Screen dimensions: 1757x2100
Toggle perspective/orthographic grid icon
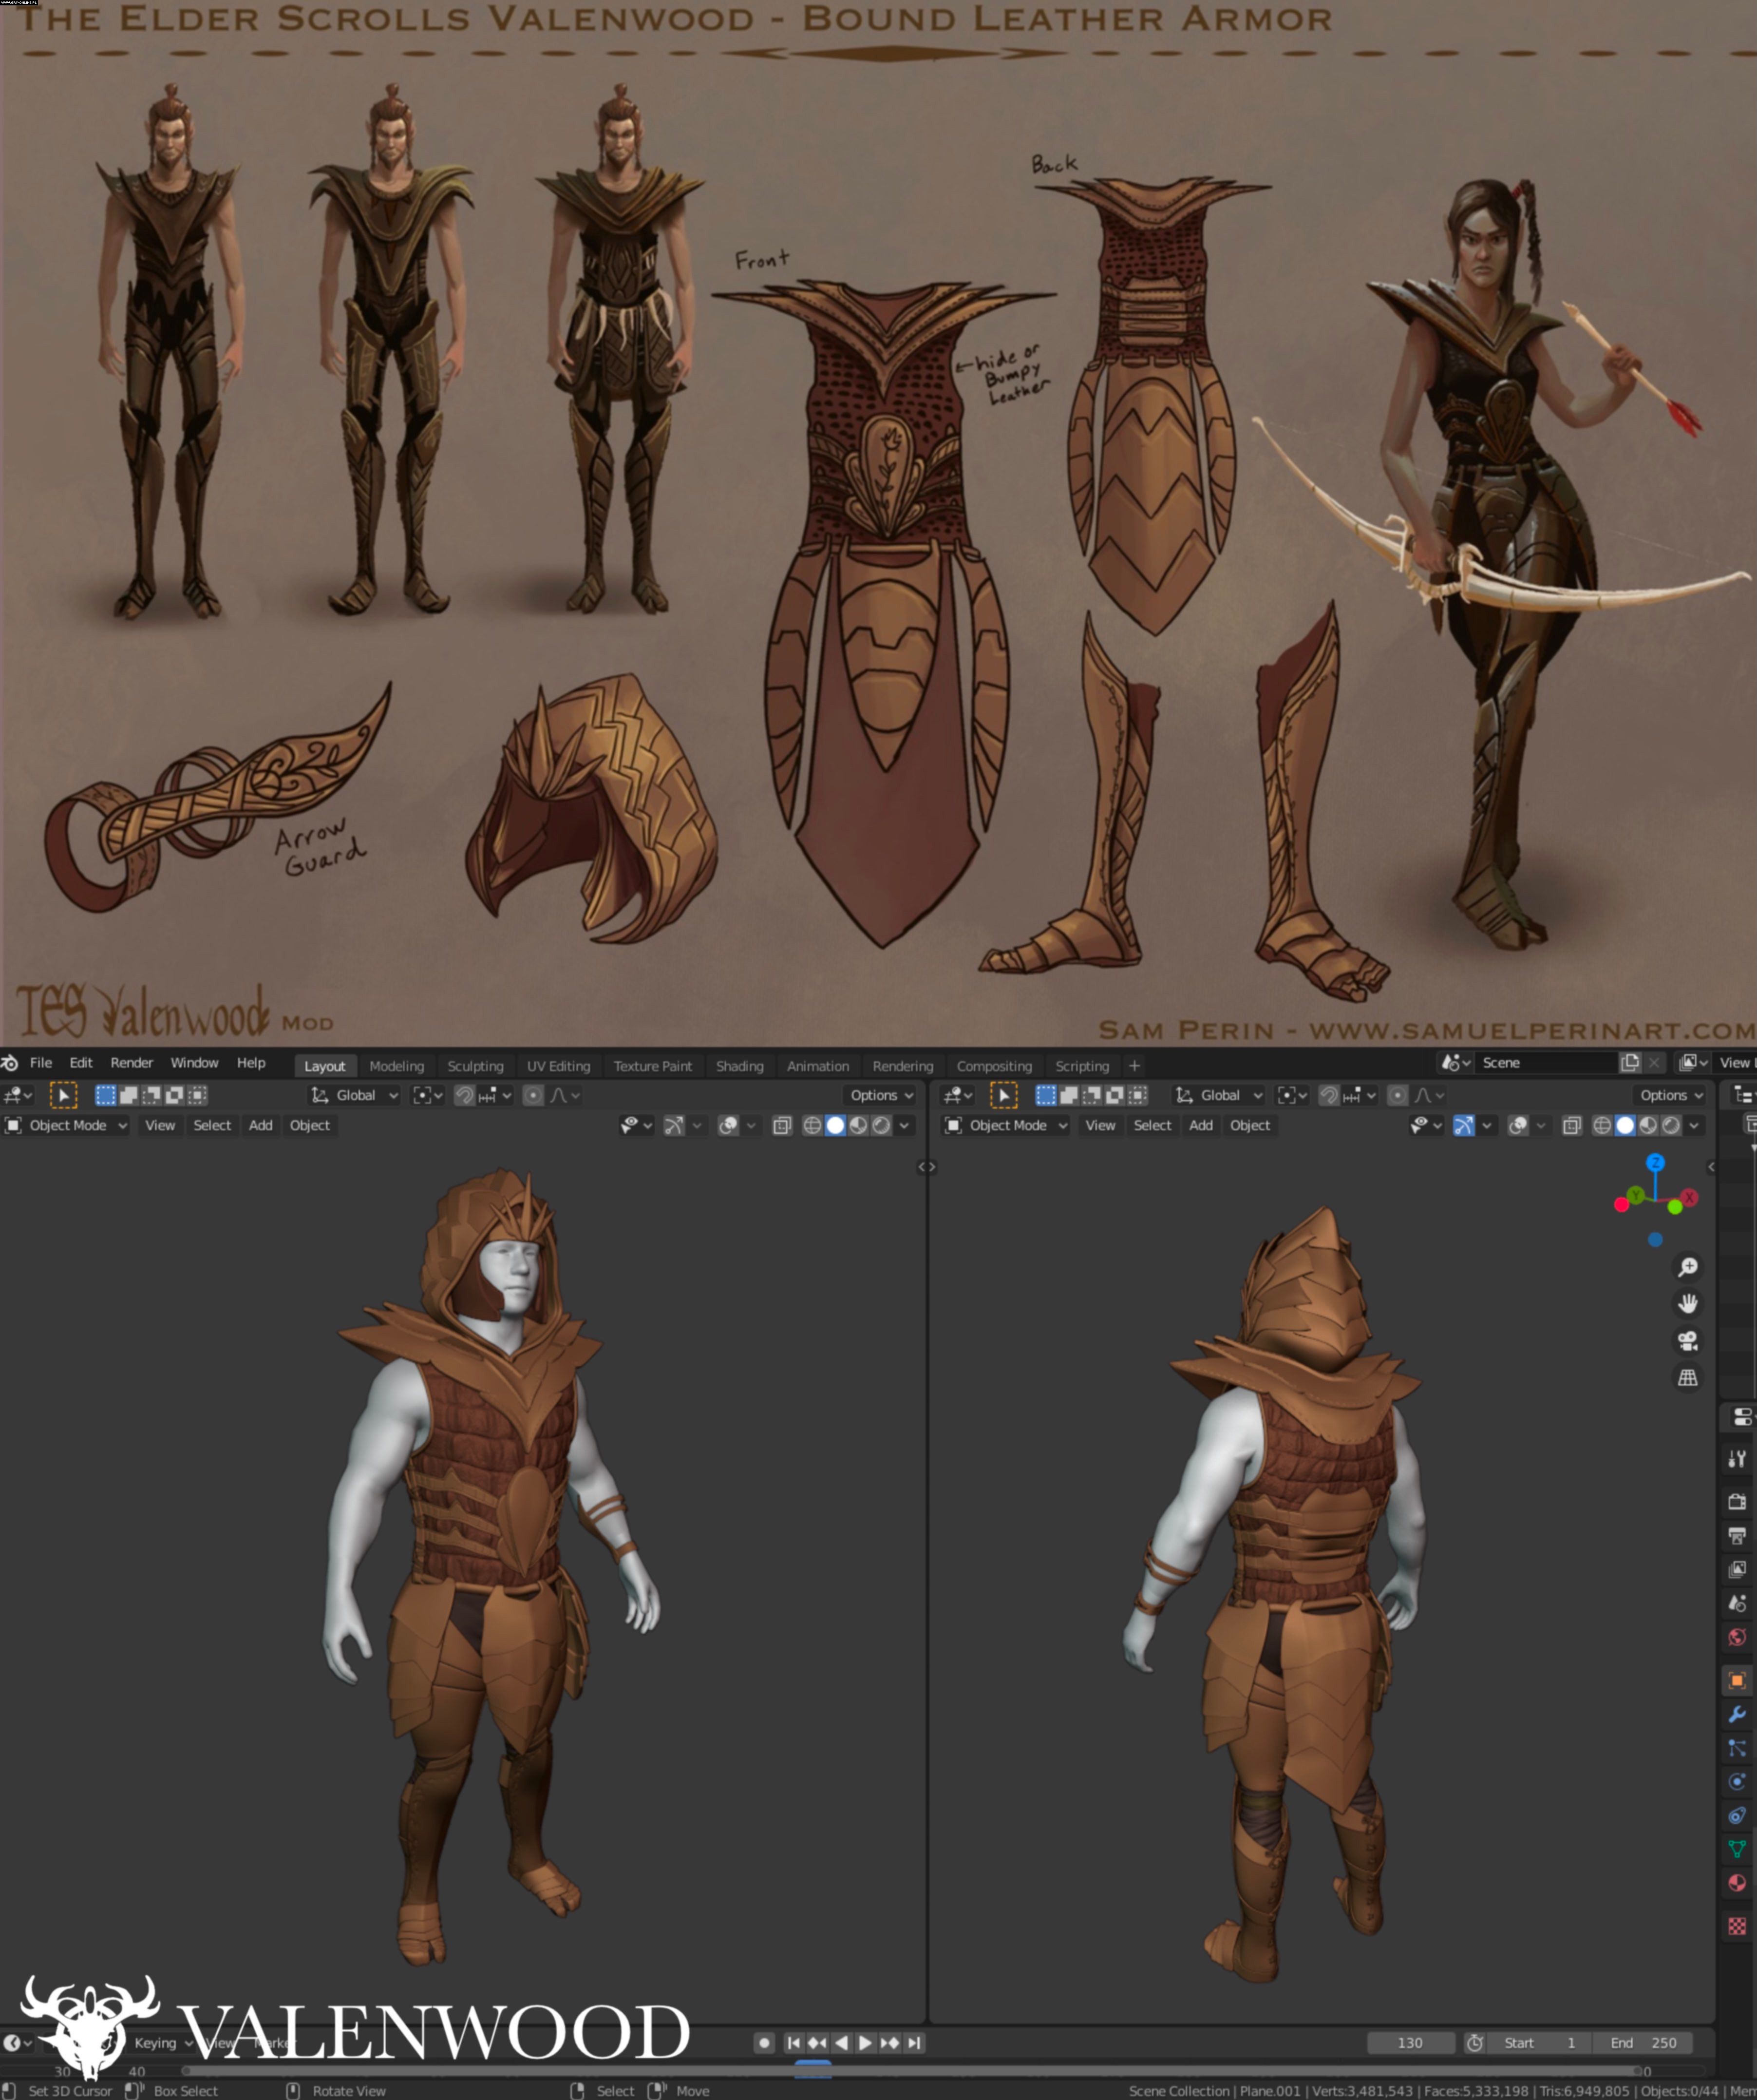tap(1688, 1377)
